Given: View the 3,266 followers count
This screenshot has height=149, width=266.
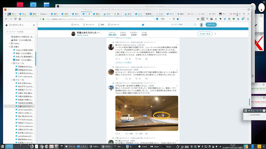Looking at the screenshot, I should pos(134,34).
